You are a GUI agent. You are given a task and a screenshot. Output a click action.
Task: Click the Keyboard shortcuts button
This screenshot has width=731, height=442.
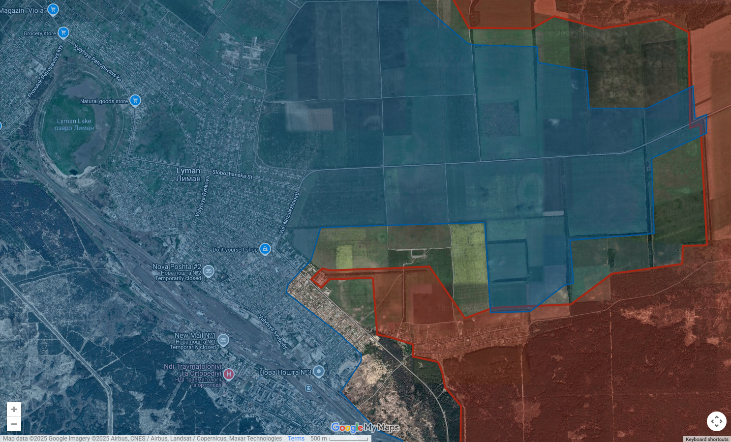click(707, 439)
